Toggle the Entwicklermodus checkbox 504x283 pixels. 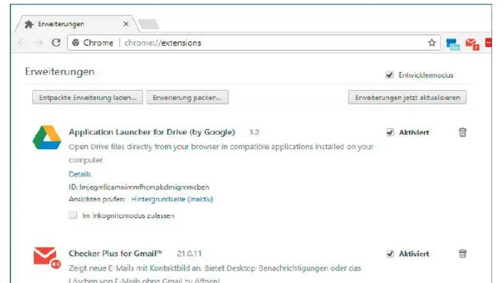pyautogui.click(x=390, y=75)
